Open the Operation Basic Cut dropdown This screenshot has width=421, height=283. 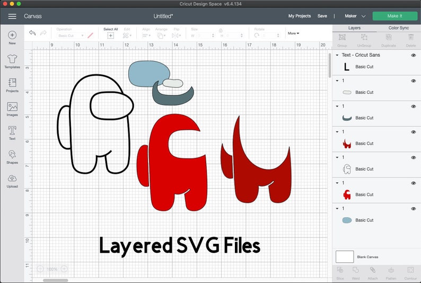pos(71,36)
